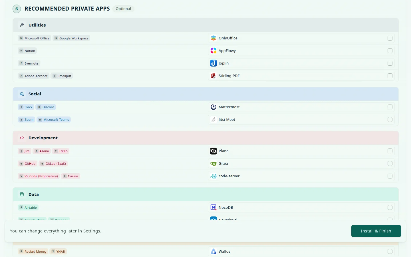Click the Rocket Money tag

33,252
